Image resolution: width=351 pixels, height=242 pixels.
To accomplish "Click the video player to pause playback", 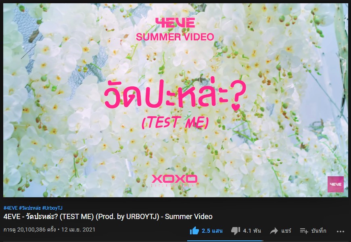I will coord(175,100).
